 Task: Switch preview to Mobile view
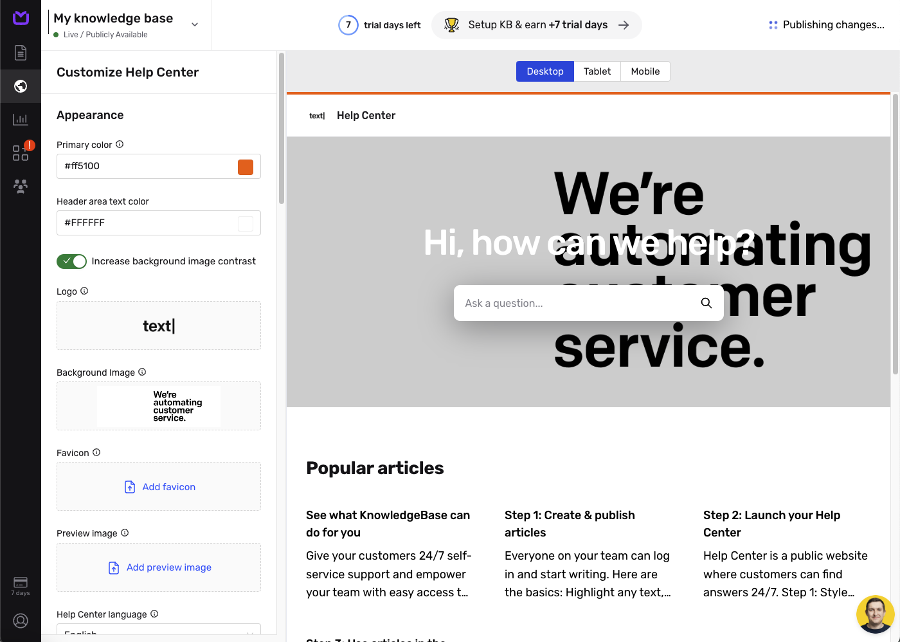(645, 71)
